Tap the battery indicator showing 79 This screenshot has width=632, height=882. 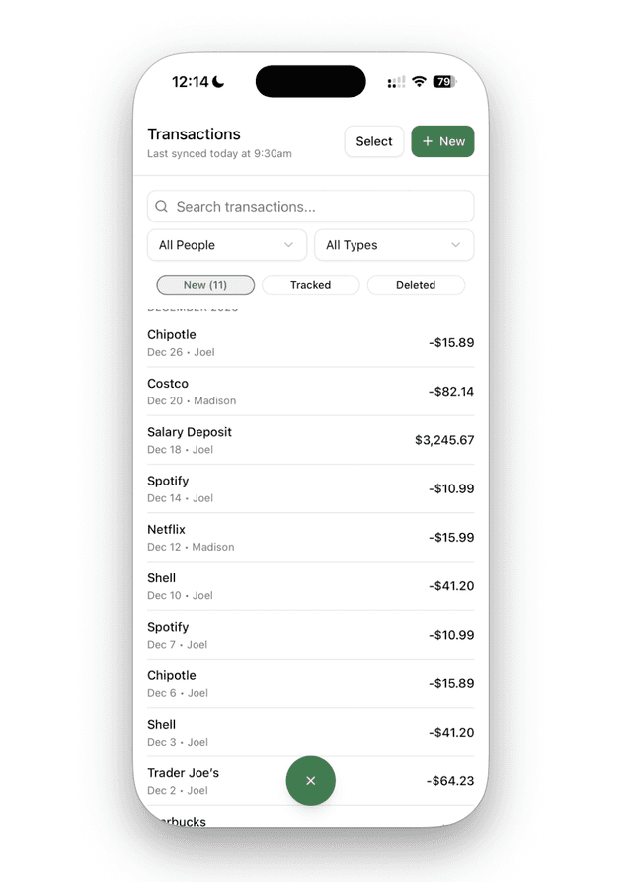441,82
